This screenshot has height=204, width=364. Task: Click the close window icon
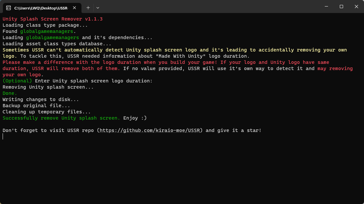coord(356,7)
